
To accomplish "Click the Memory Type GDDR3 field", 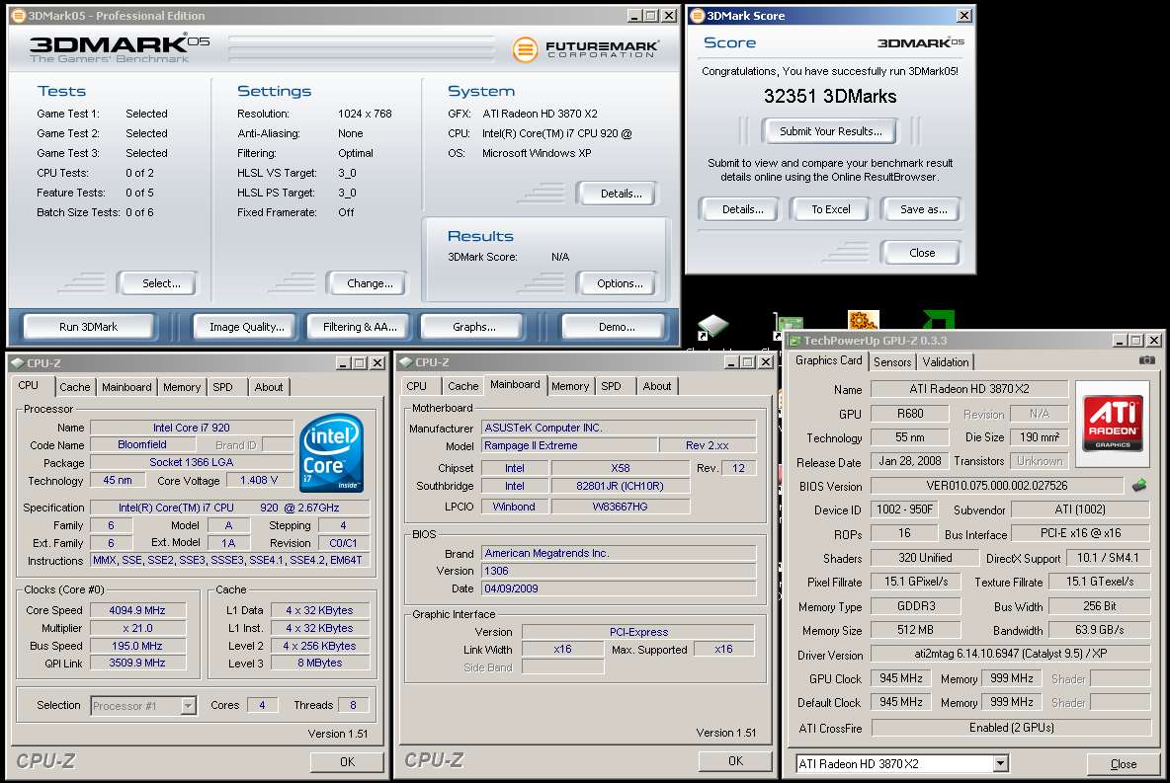I will 916,606.
